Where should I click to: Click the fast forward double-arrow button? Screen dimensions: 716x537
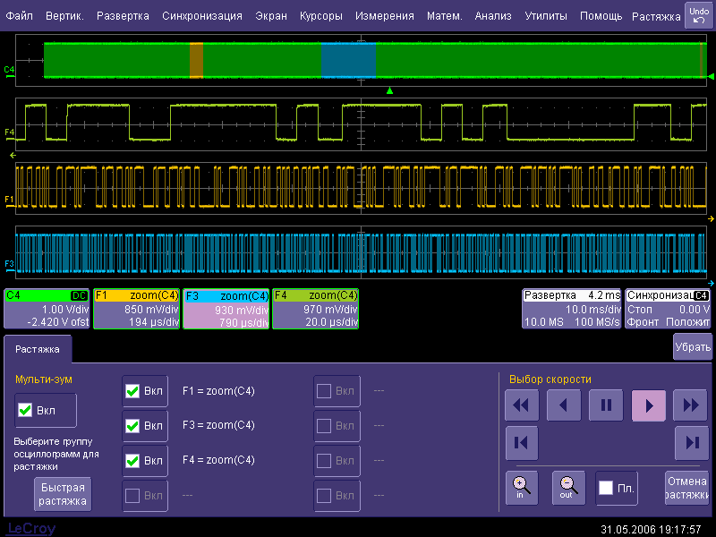coord(691,405)
